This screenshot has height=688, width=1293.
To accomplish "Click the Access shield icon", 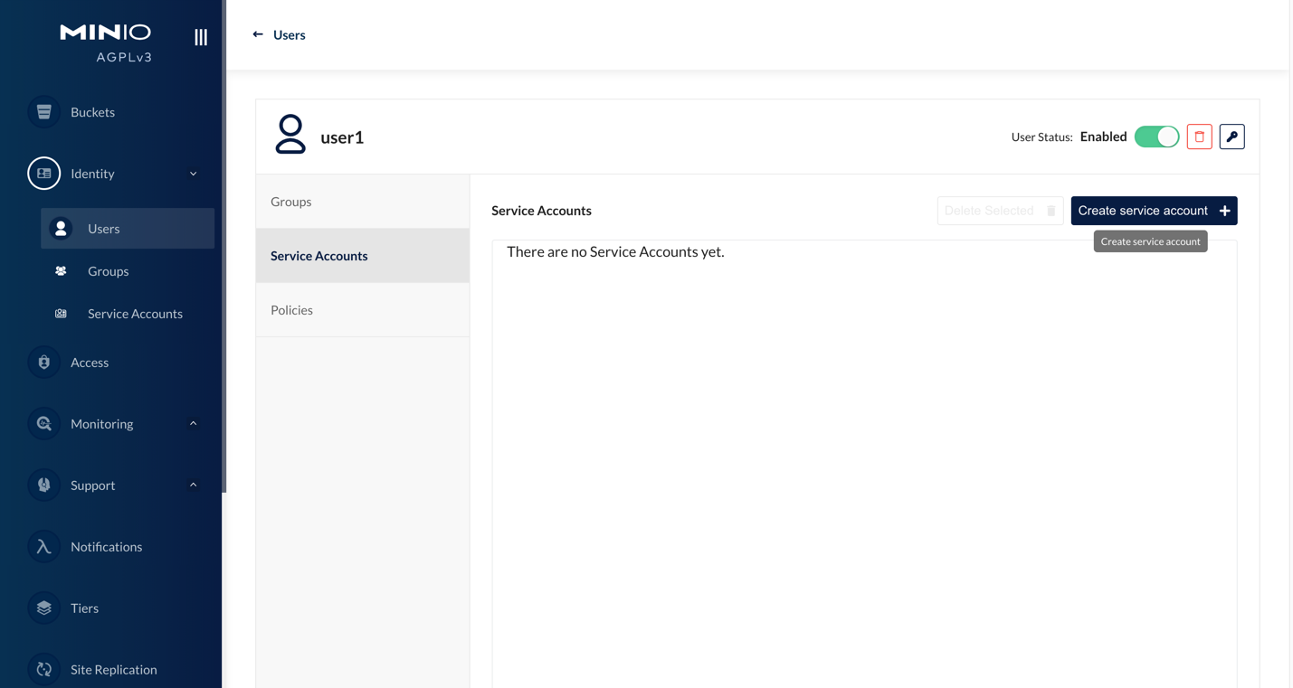I will (43, 363).
